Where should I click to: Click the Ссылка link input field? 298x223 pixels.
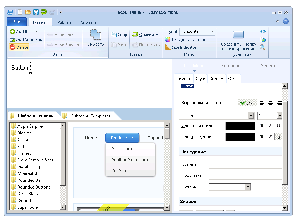(x=245, y=165)
